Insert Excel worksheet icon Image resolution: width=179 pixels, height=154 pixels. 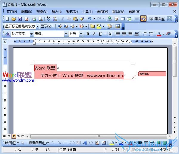129,18
